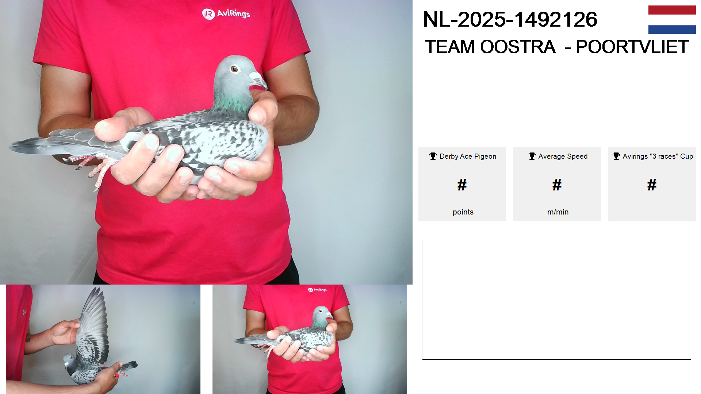This screenshot has width=701, height=394.
Task: Click the m/min label
Action: [558, 212]
